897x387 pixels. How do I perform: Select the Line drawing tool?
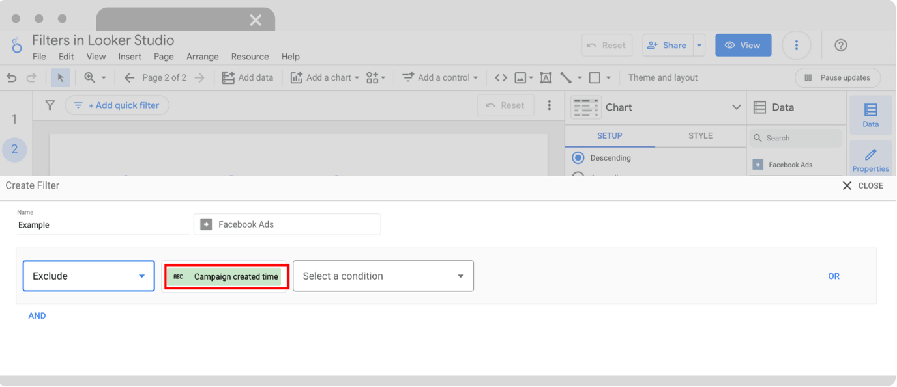tap(566, 77)
